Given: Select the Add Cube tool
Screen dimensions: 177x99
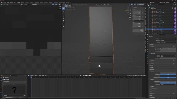Looking at the screenshot, I should 63,29.
